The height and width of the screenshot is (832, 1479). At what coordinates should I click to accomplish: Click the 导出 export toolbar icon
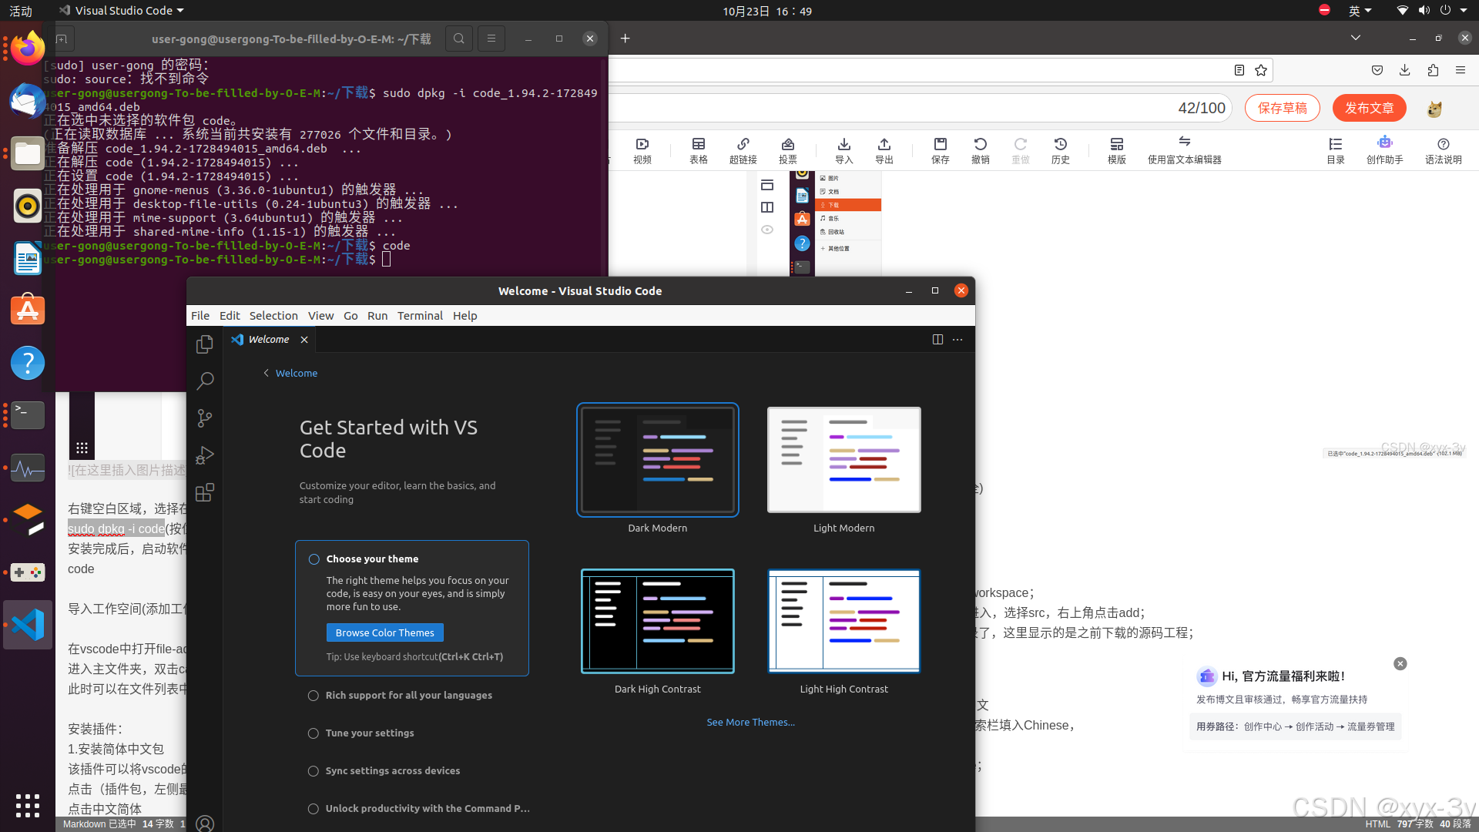click(x=884, y=150)
